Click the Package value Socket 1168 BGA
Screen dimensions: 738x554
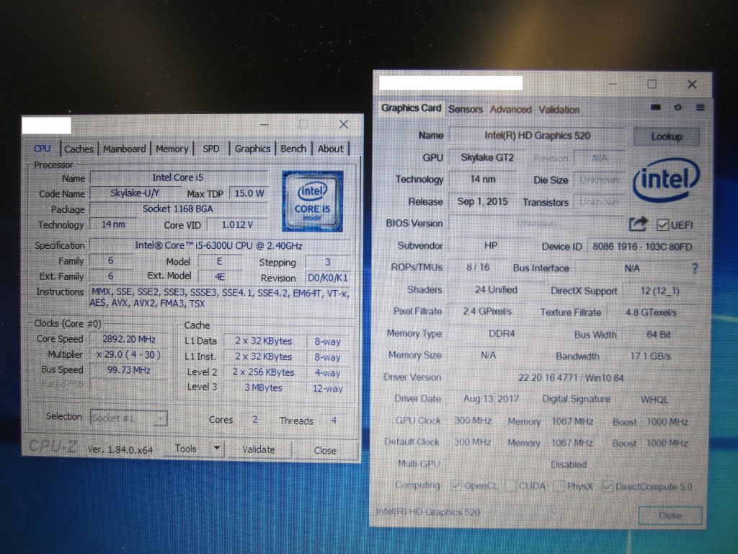178,208
